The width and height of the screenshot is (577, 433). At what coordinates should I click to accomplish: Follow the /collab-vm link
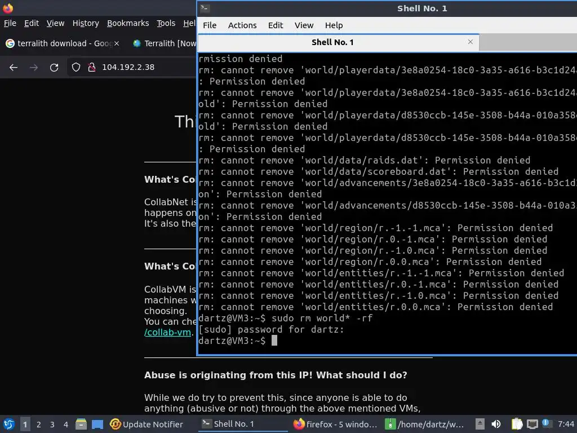pos(167,333)
